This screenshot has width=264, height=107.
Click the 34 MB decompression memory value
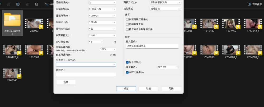pos(113,55)
